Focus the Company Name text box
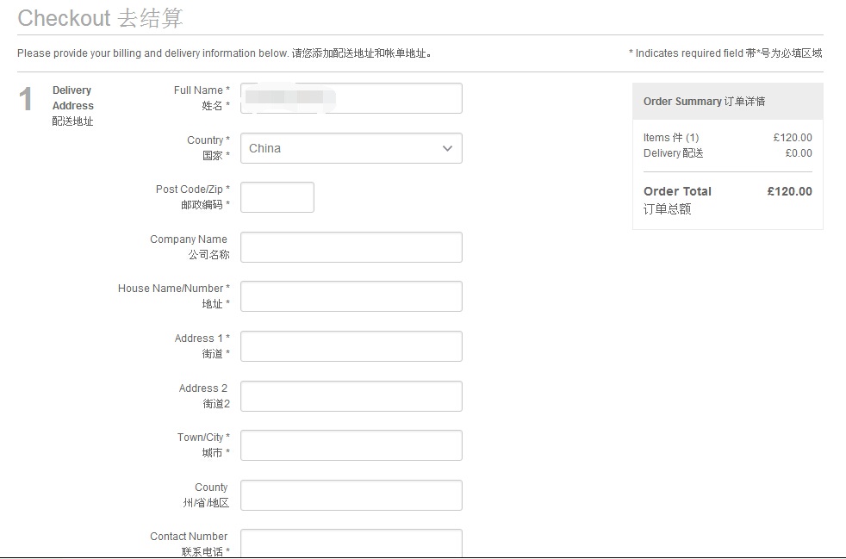The width and height of the screenshot is (846, 559). 351,247
